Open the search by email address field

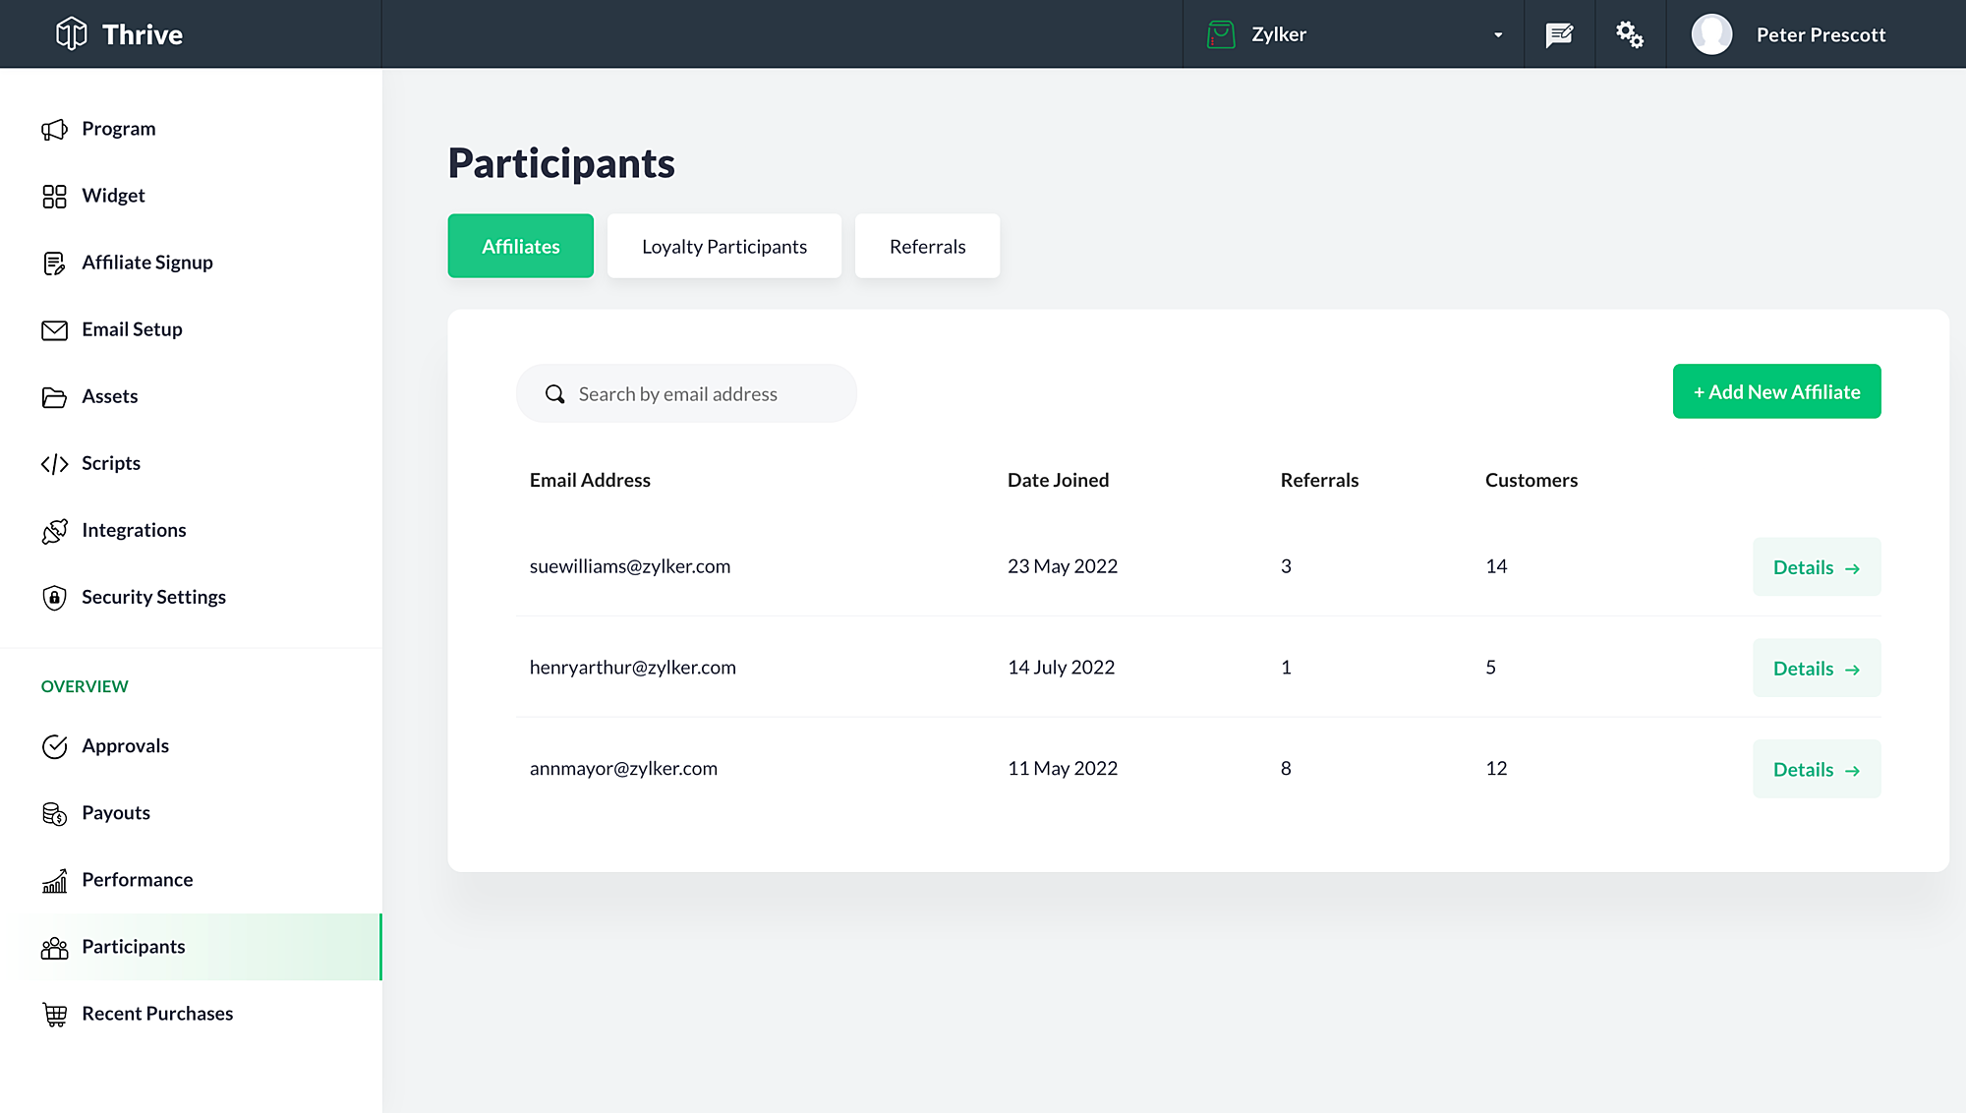[686, 393]
